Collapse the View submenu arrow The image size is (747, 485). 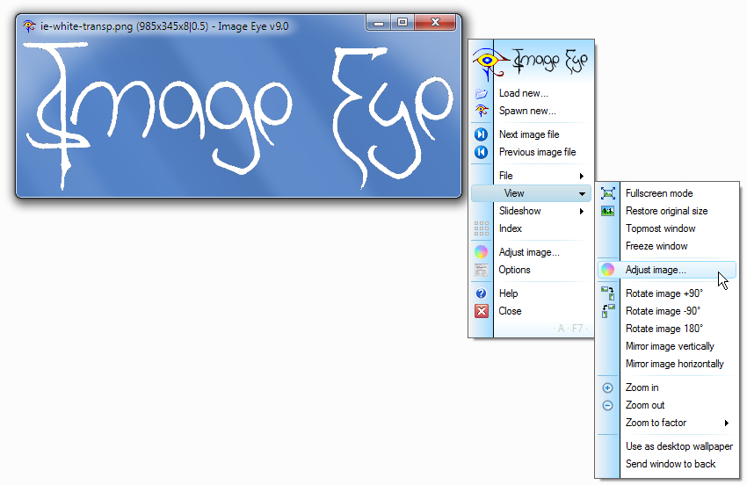click(x=582, y=194)
